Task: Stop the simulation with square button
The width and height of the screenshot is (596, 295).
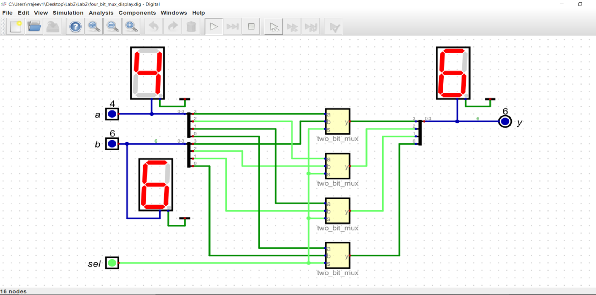Action: point(251,27)
